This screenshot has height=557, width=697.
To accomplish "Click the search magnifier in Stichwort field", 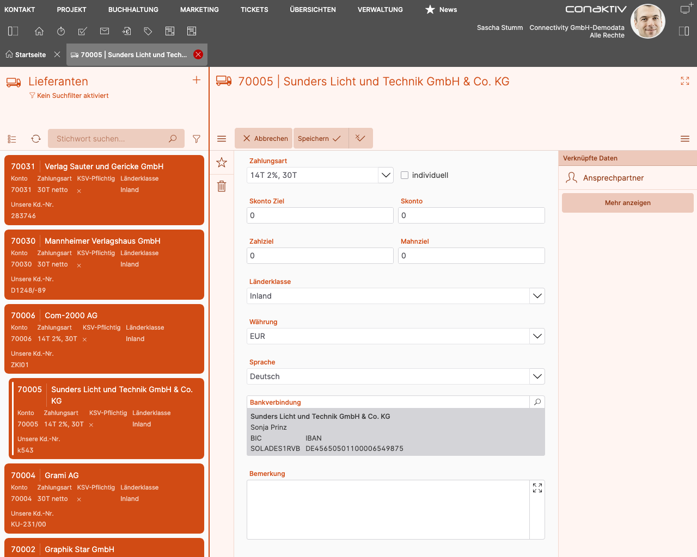I will click(173, 139).
